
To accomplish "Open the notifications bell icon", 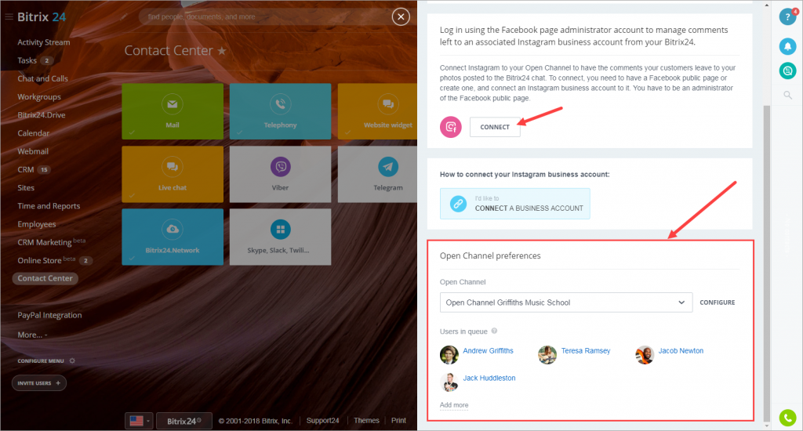I will click(787, 46).
